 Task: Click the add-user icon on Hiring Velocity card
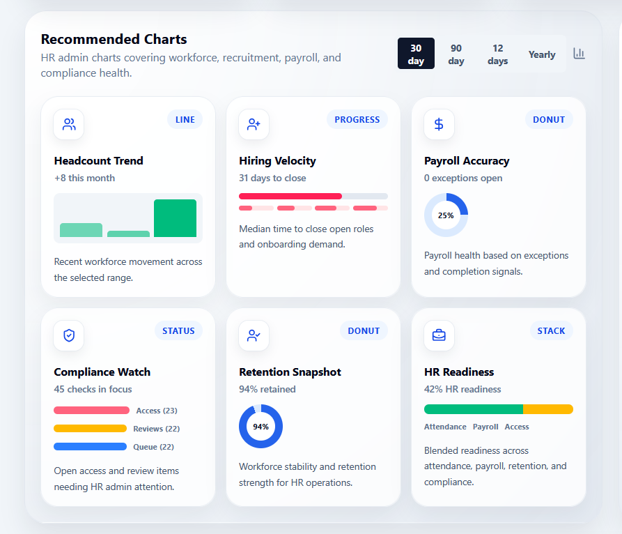pos(254,124)
